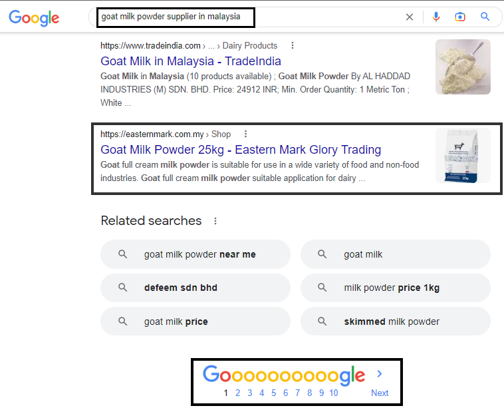The image size is (504, 408).
Task: Go to results page 10
Action: point(333,393)
